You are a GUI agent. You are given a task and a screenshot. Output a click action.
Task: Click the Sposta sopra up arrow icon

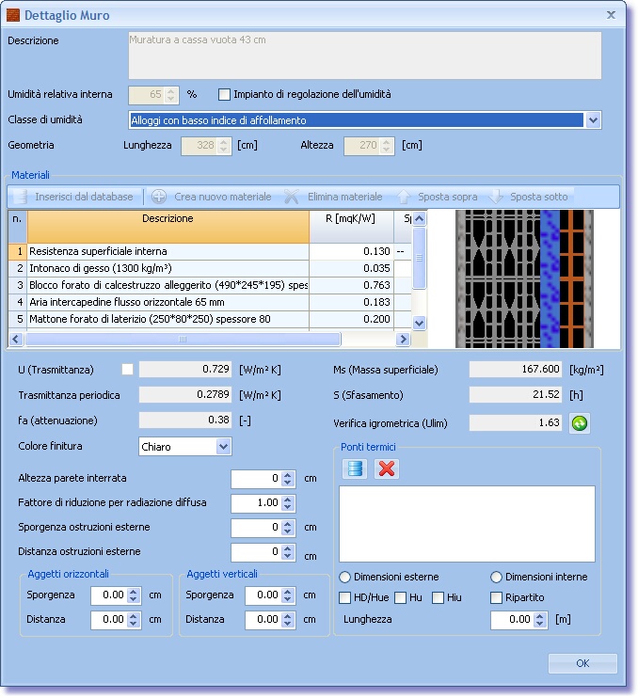click(x=404, y=197)
